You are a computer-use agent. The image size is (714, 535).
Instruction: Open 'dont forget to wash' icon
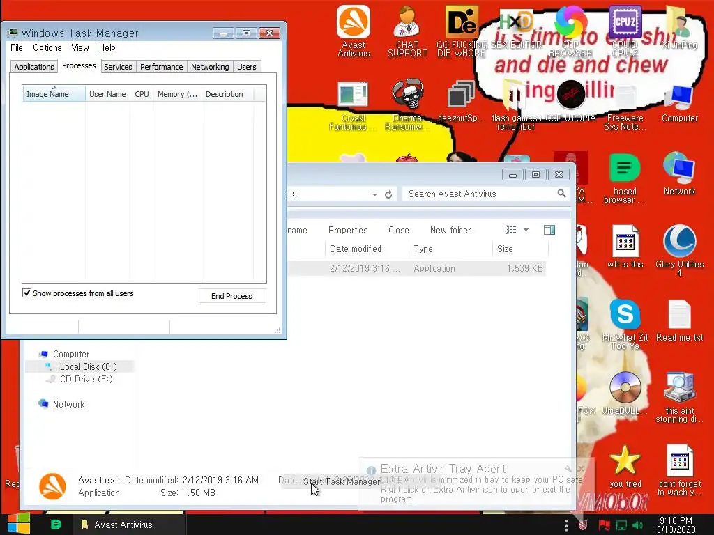click(x=679, y=470)
